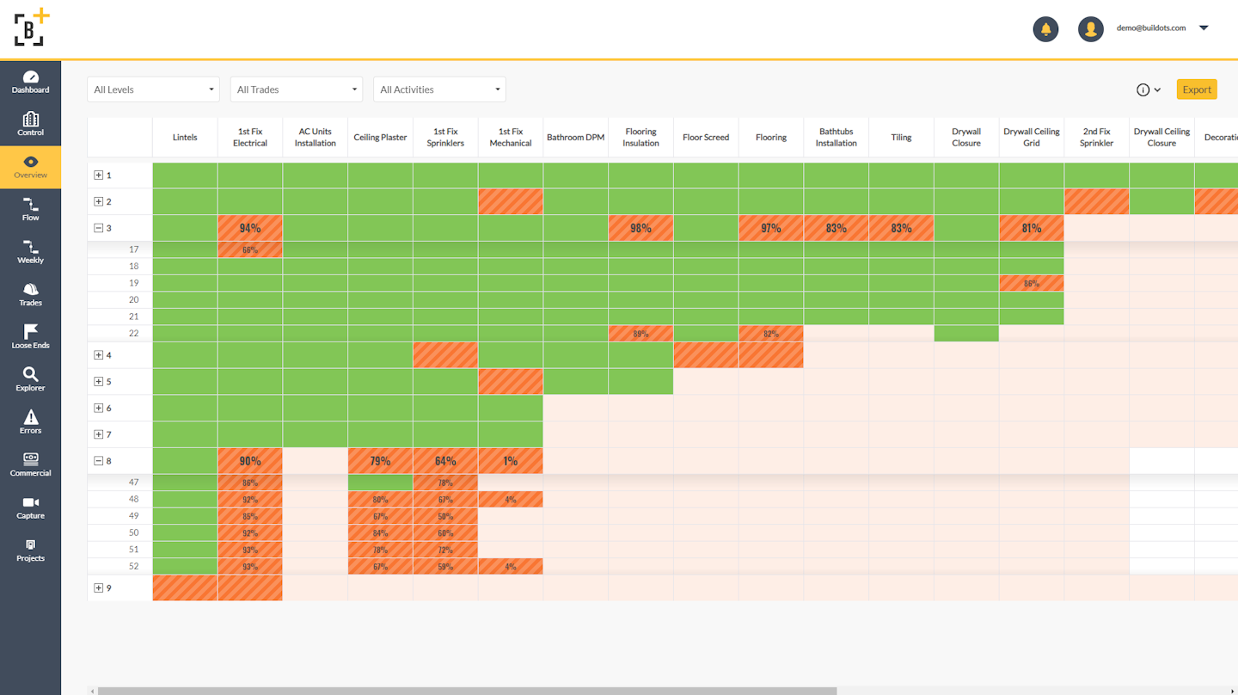
Task: Open the Errors warning icon
Action: point(30,417)
